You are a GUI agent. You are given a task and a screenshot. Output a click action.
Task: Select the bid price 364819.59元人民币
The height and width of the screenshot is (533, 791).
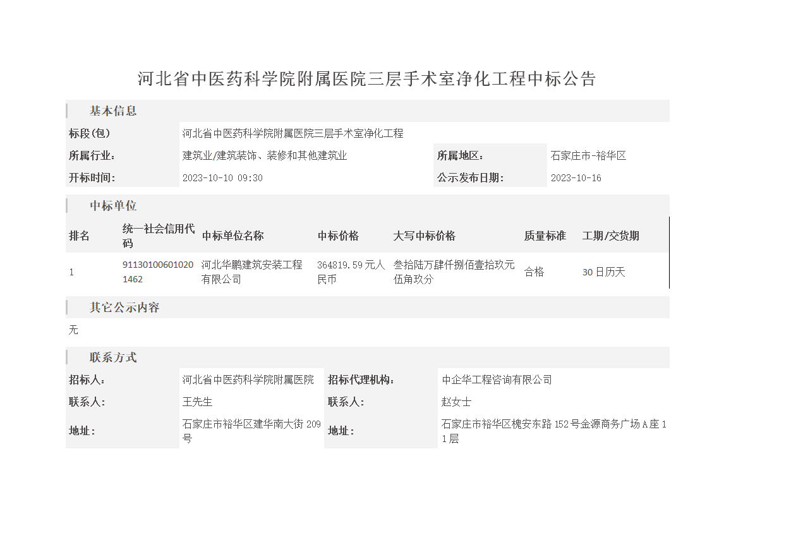coord(351,272)
